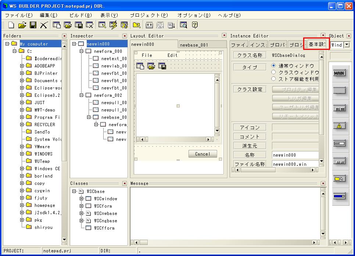
Task: Click the question mark help icon
Action: [x=195, y=25]
